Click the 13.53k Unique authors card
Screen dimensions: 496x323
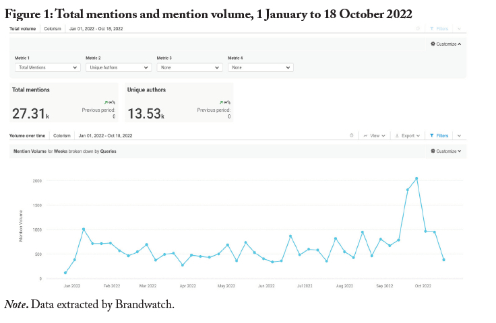click(x=179, y=103)
